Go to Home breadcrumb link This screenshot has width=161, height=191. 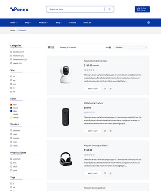click(x=13, y=30)
